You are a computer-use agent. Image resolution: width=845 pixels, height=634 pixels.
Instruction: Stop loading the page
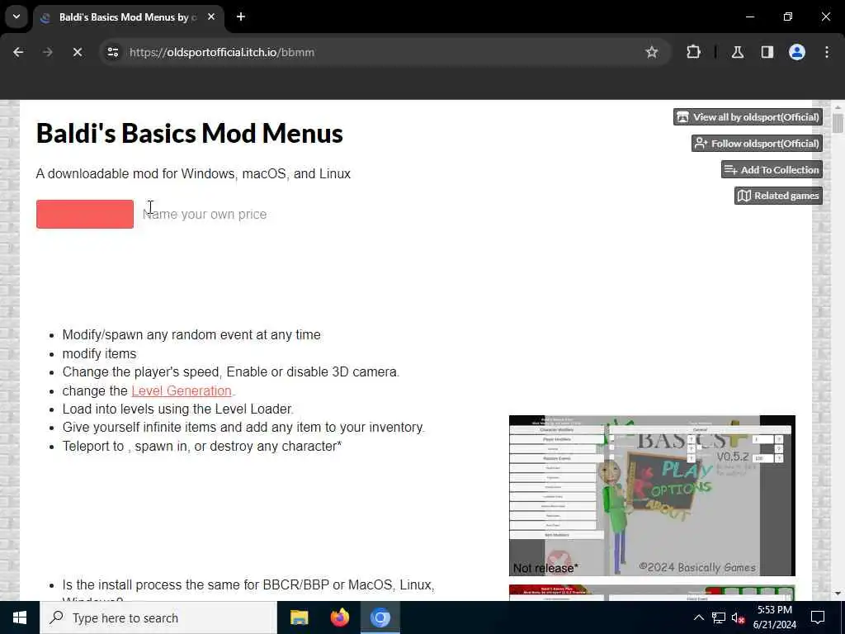point(77,52)
